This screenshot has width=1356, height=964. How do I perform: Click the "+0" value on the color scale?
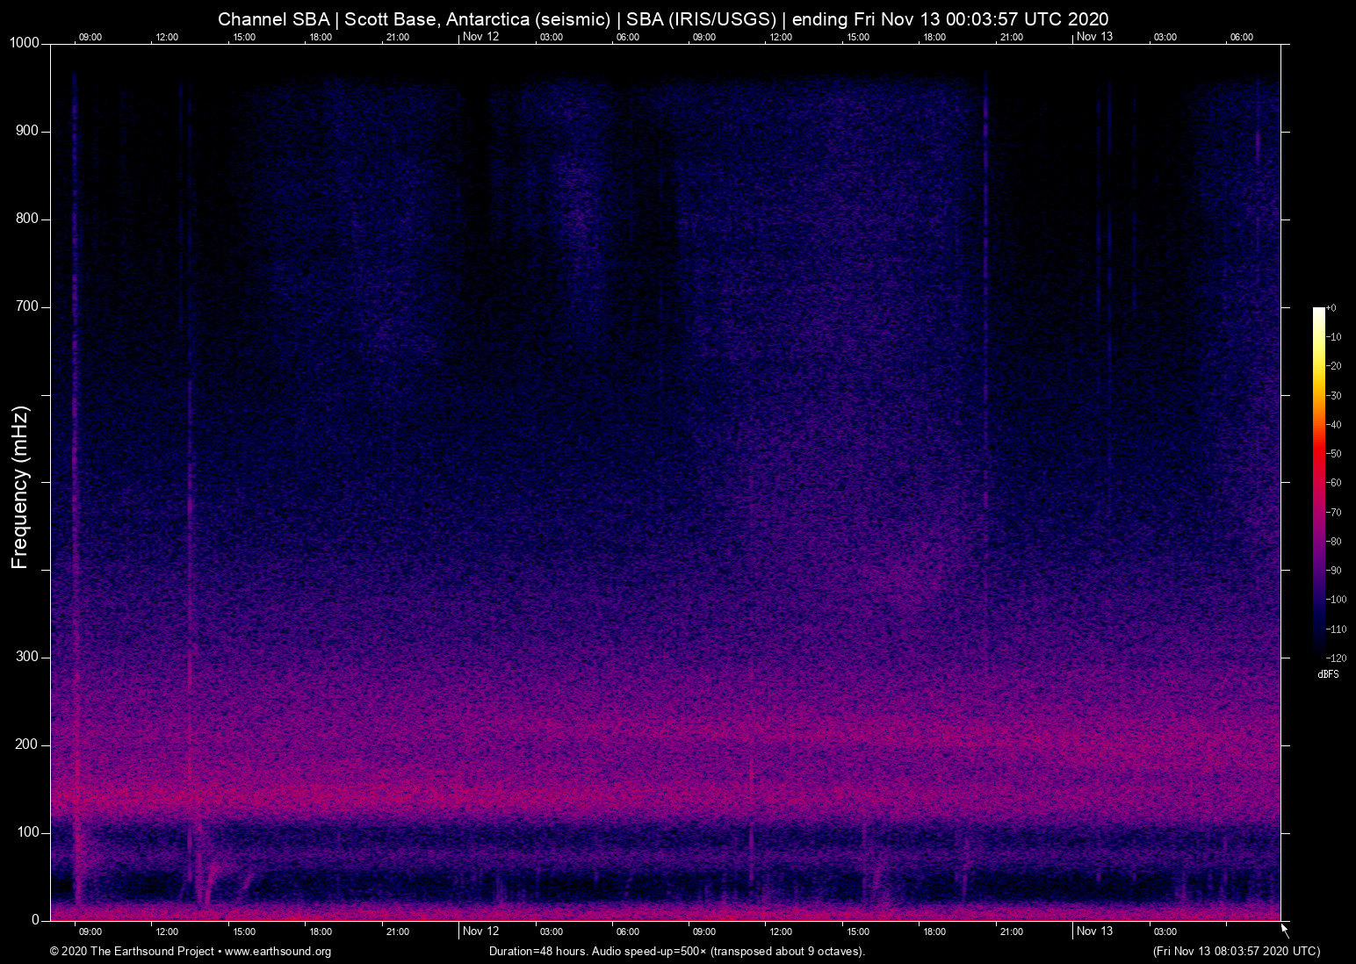click(x=1331, y=308)
